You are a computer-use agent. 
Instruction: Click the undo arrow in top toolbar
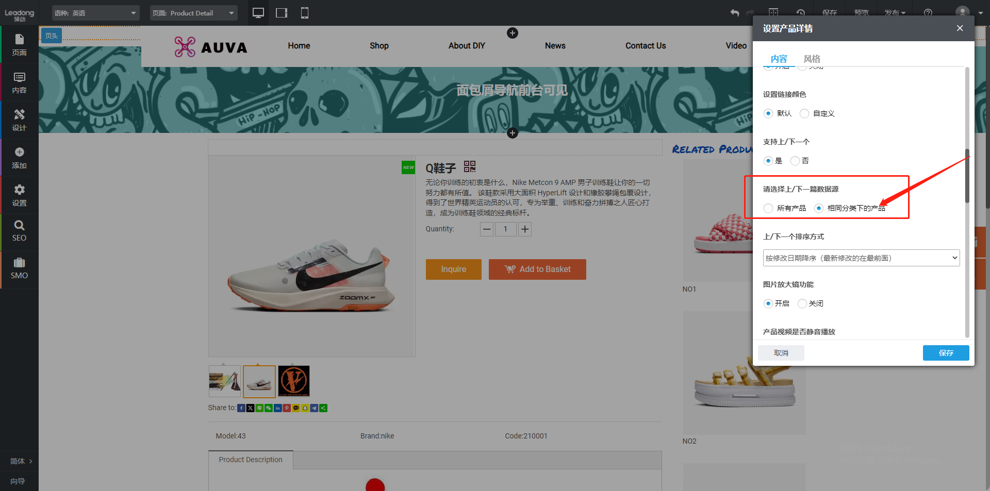point(735,13)
